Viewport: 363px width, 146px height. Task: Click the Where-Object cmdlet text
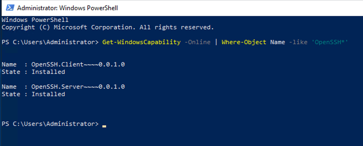point(244,42)
